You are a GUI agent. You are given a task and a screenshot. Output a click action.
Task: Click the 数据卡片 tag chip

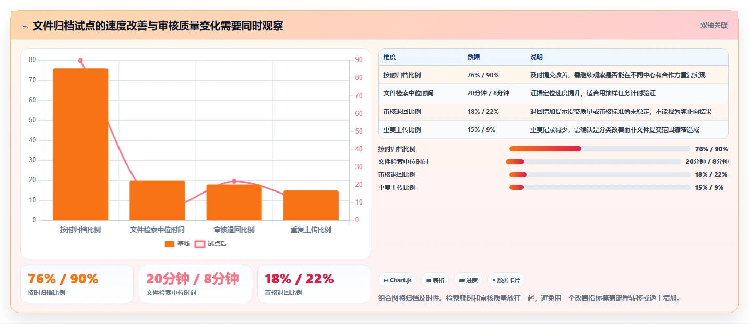coord(506,280)
